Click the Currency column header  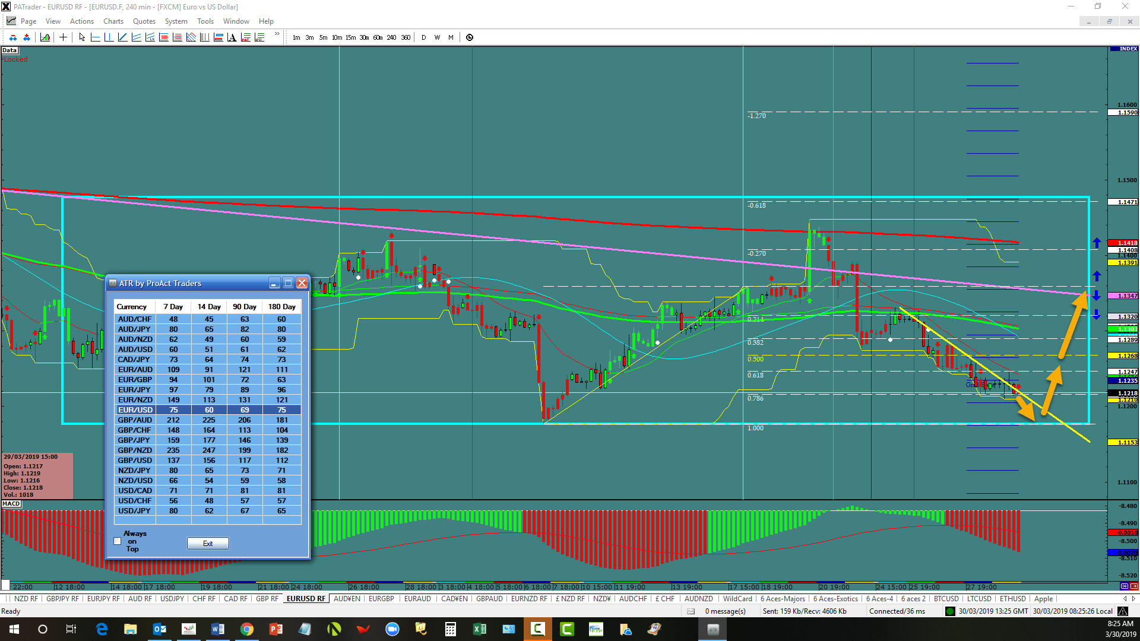(135, 307)
